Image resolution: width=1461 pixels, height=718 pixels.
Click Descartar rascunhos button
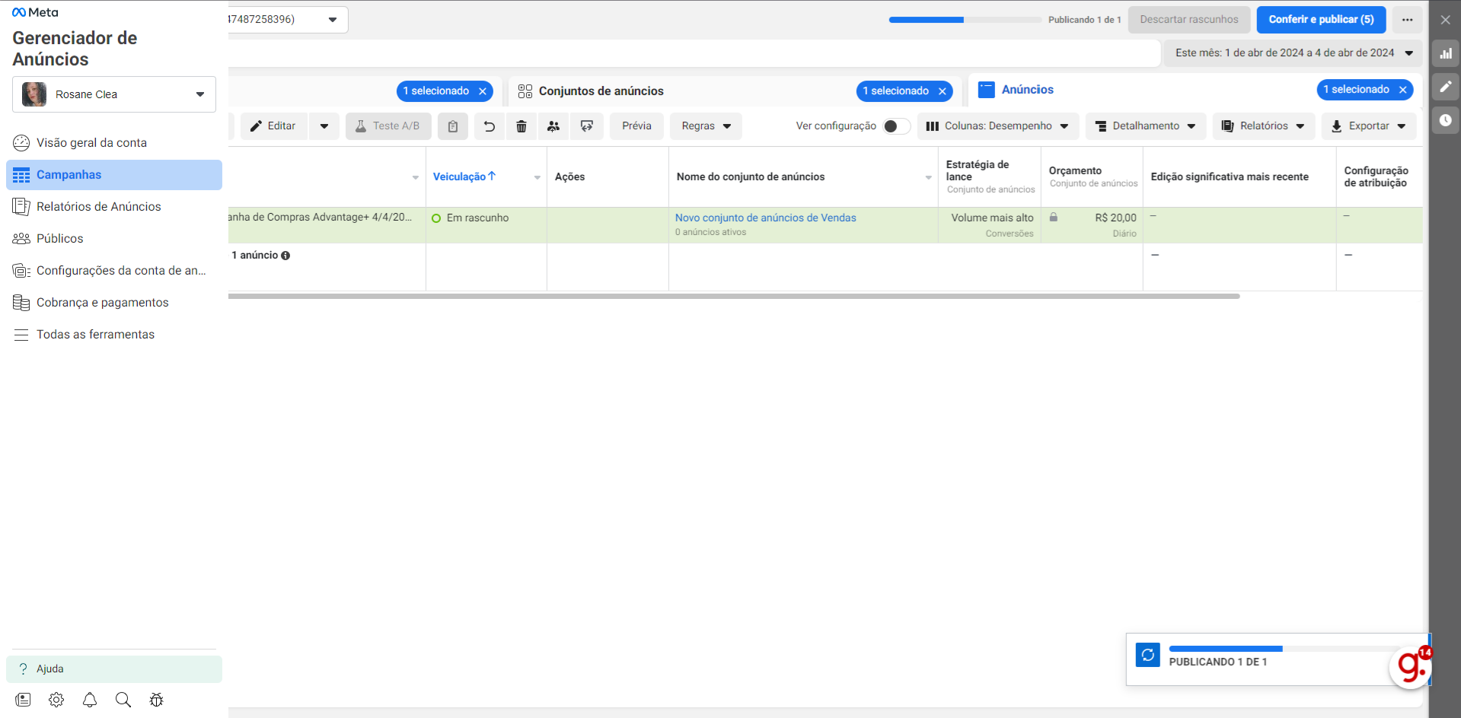pos(1189,20)
